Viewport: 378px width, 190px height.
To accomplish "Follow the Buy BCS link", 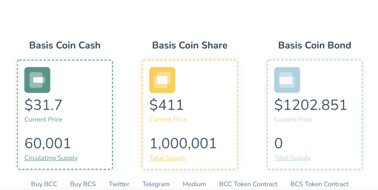I will tap(83, 184).
